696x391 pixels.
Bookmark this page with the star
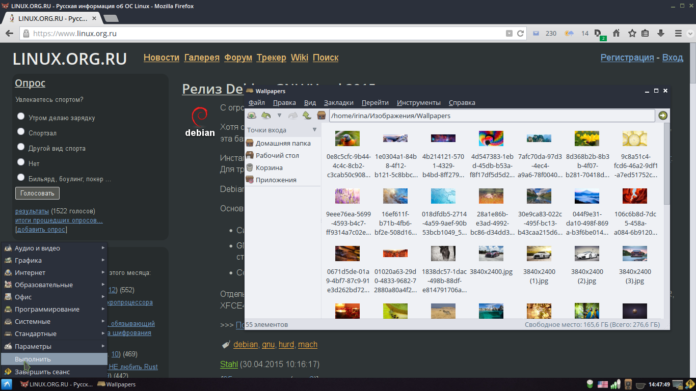tap(632, 34)
